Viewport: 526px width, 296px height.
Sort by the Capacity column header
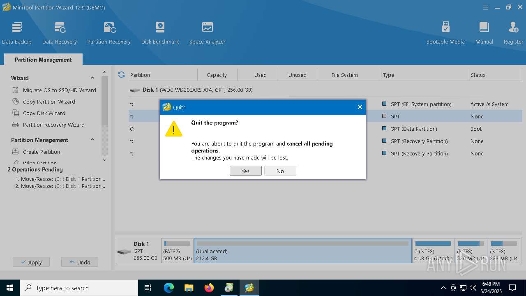click(x=217, y=75)
